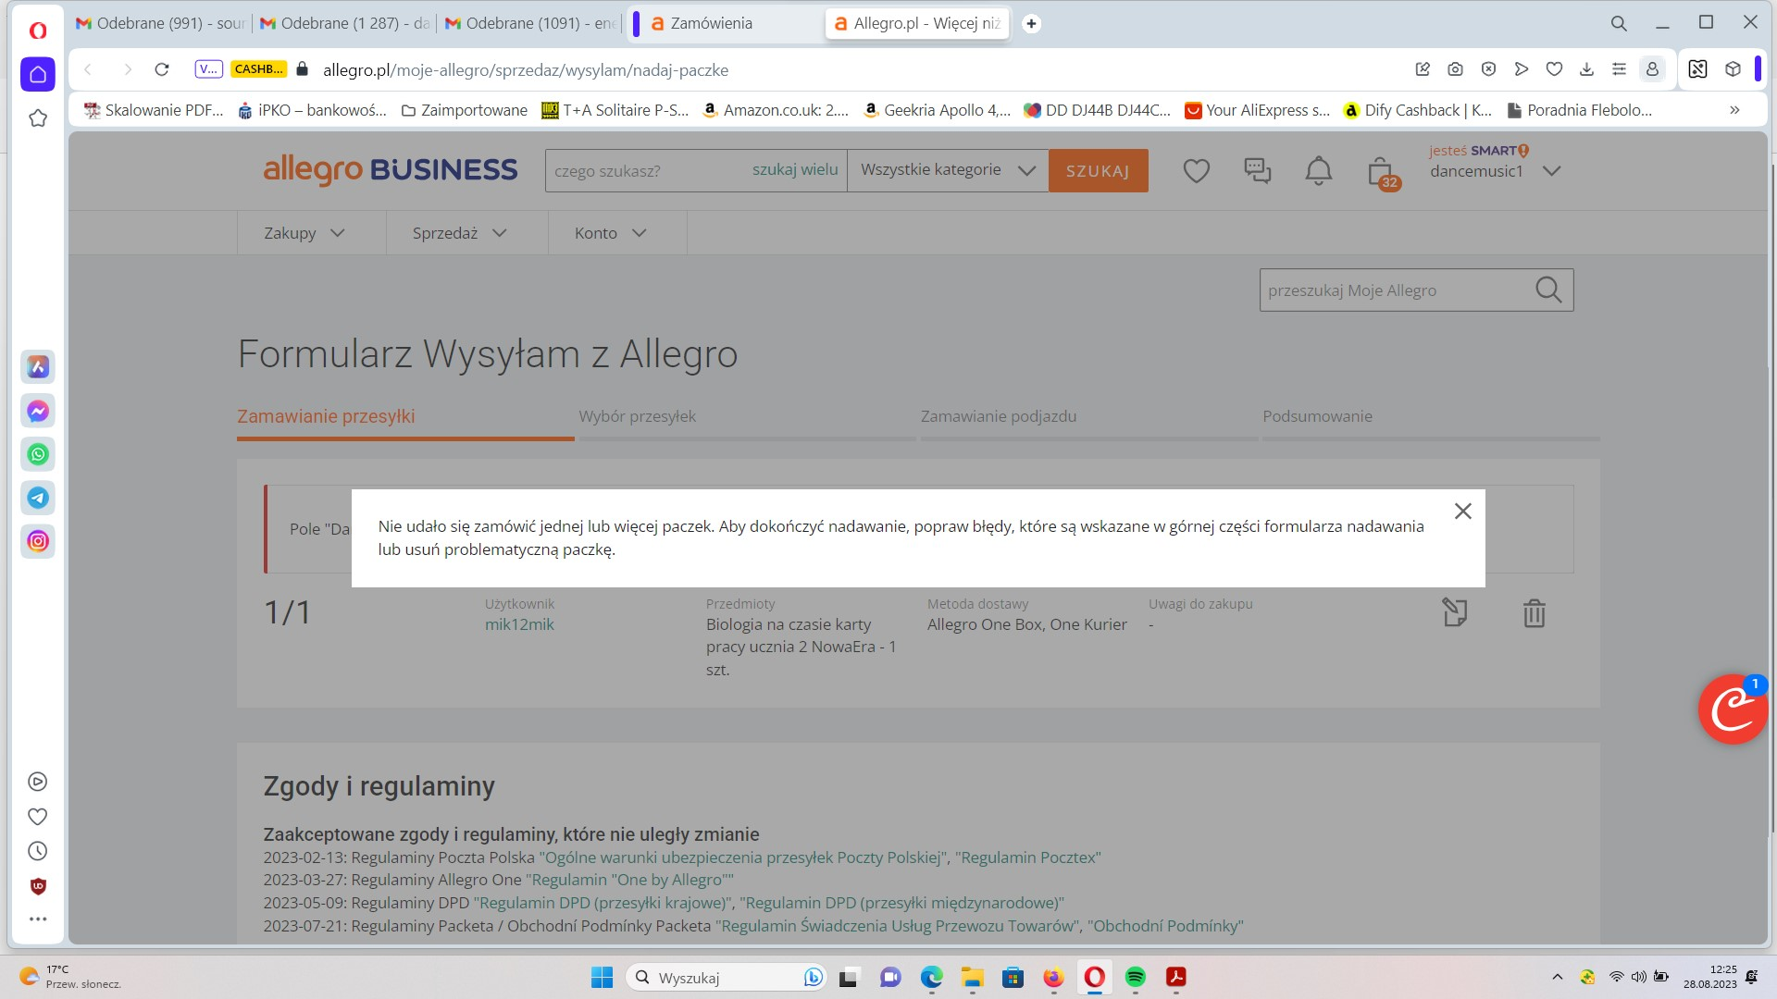Viewport: 1777px width, 999px height.
Task: Open Telegram from the Opera sidebar
Action: click(x=38, y=498)
